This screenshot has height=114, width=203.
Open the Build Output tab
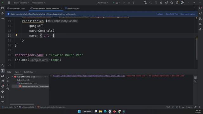[29, 72]
